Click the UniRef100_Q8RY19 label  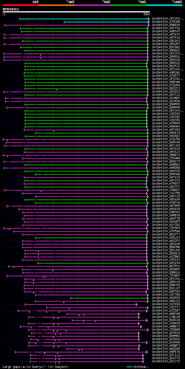point(166,282)
